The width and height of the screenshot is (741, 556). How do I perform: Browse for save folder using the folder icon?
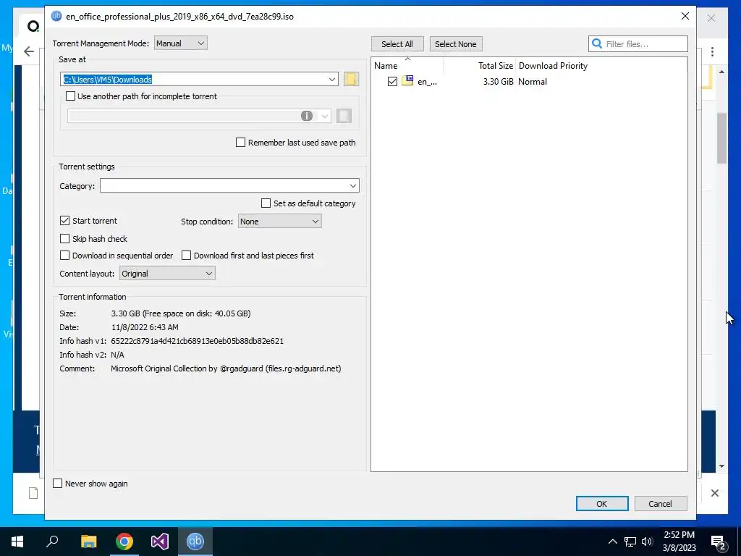[351, 79]
